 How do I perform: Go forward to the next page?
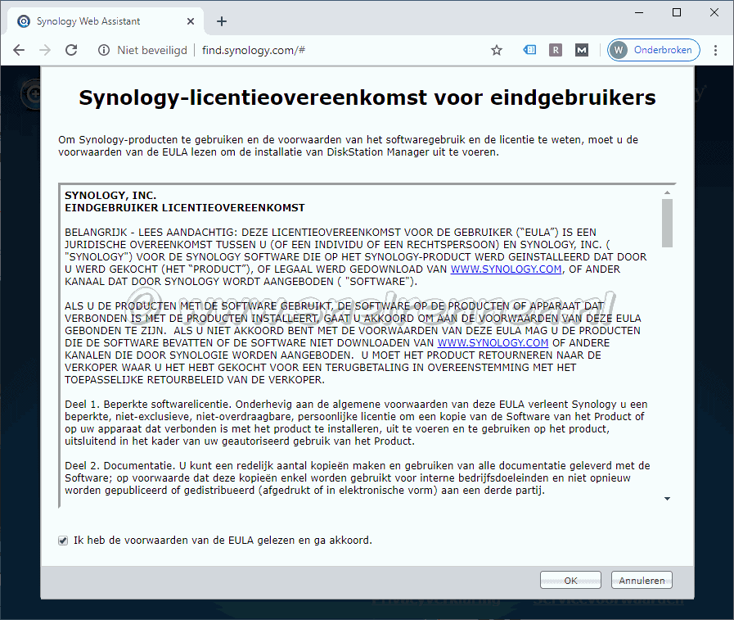pyautogui.click(x=45, y=50)
